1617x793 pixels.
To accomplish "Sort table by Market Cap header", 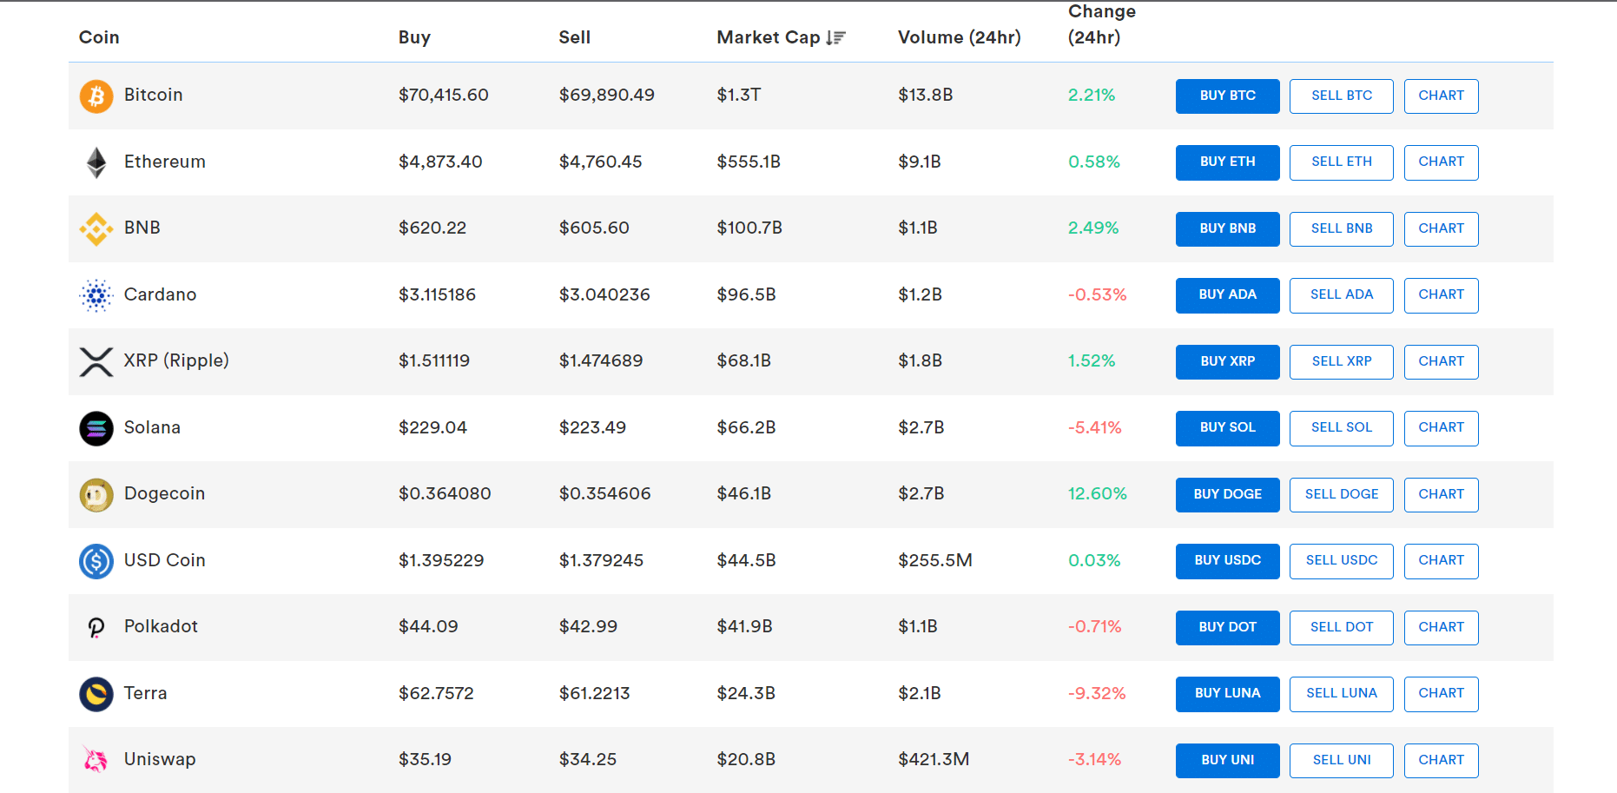I will (769, 37).
